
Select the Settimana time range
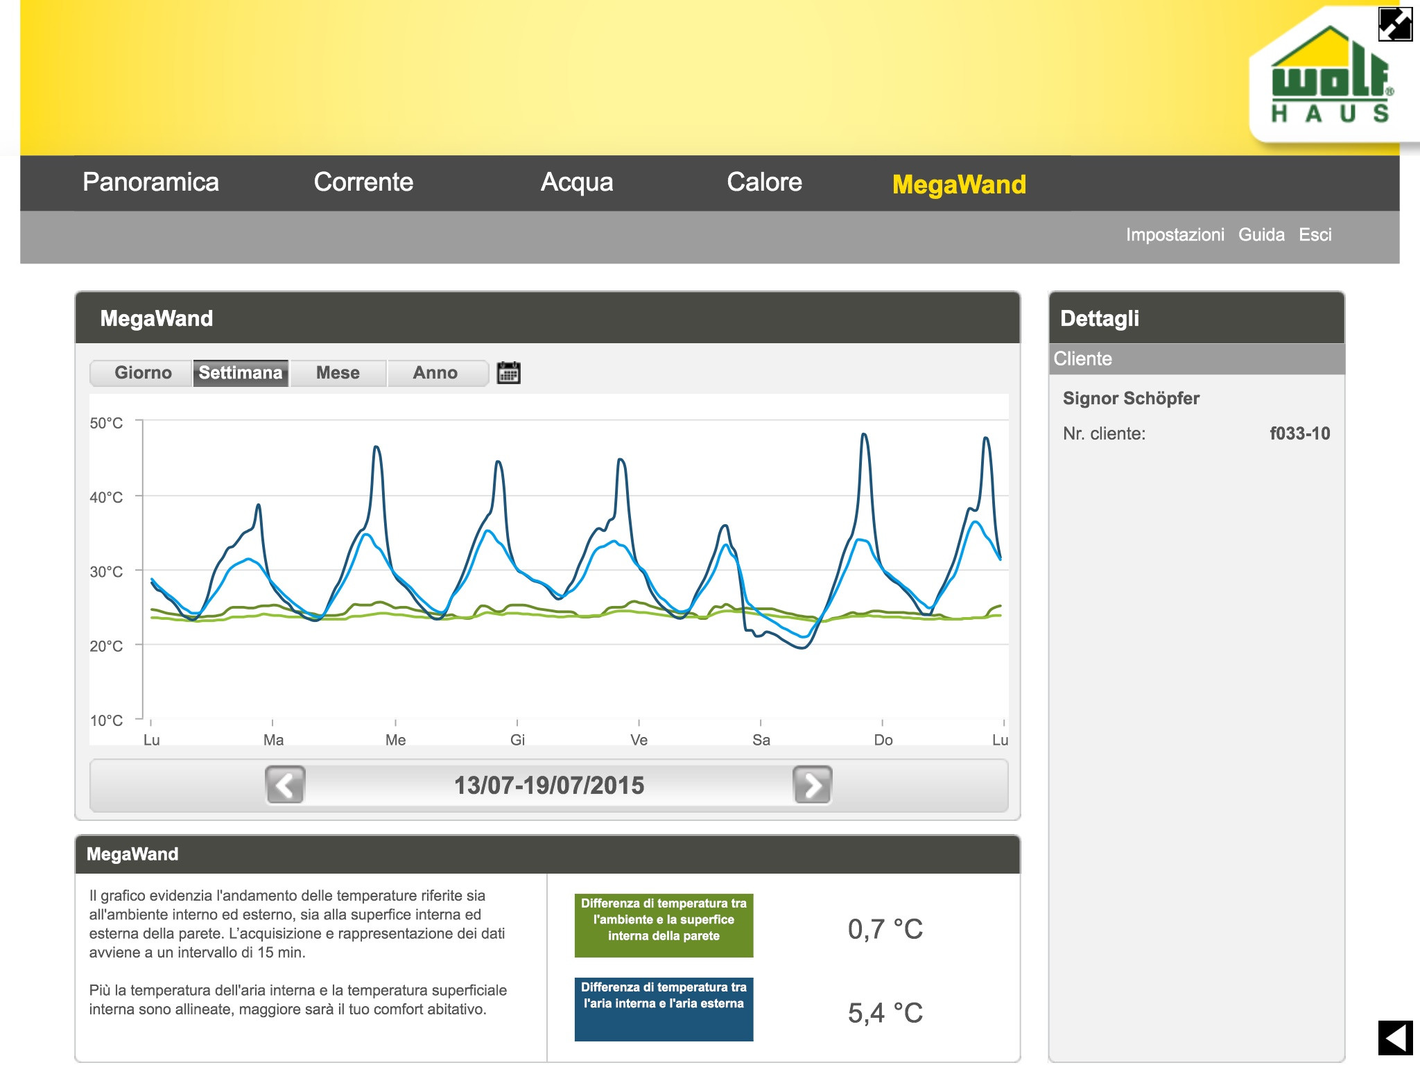point(241,373)
